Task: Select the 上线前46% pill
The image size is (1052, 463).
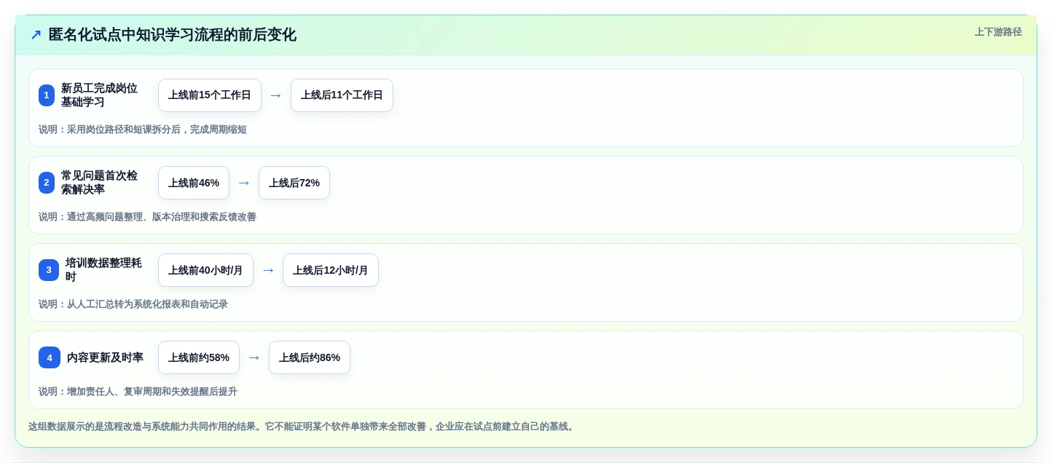Action: tap(194, 183)
